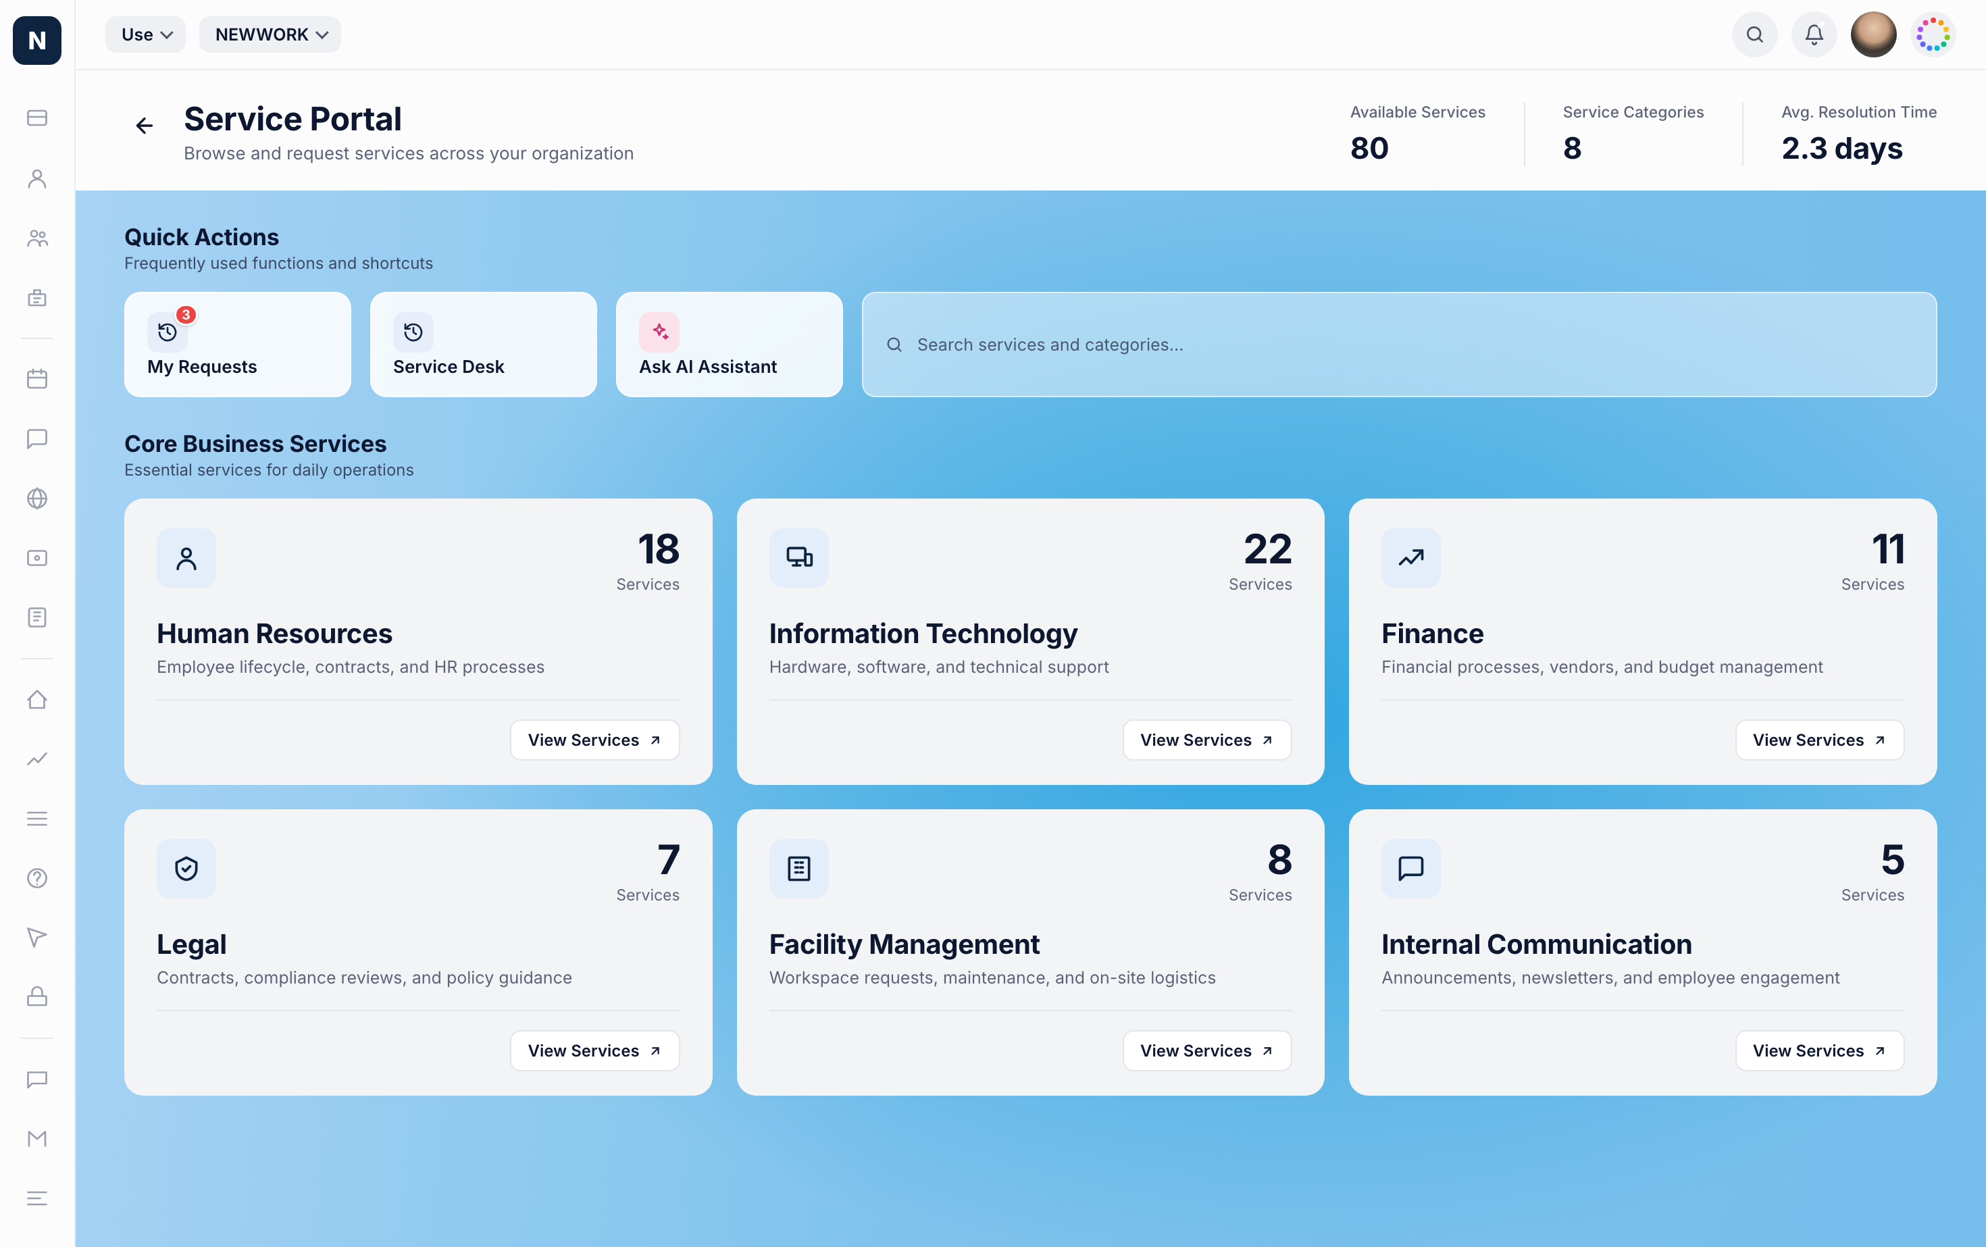Open the lock sidebar icon
This screenshot has height=1247, width=1986.
(x=37, y=996)
